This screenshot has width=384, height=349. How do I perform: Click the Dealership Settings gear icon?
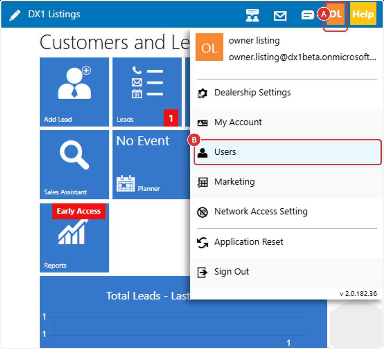tap(202, 93)
